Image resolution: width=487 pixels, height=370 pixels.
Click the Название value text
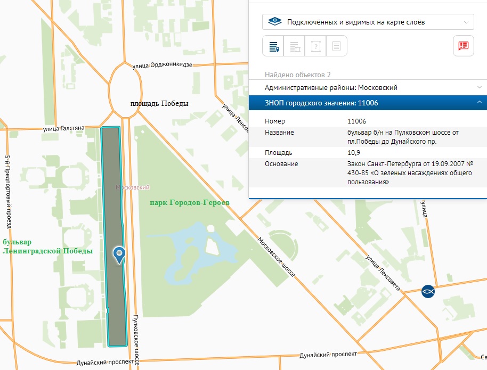pos(402,137)
